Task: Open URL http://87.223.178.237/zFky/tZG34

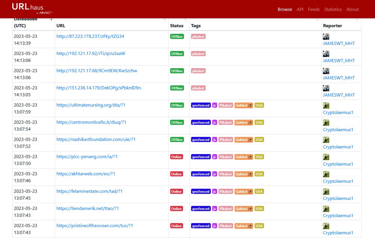Action: coord(90,36)
